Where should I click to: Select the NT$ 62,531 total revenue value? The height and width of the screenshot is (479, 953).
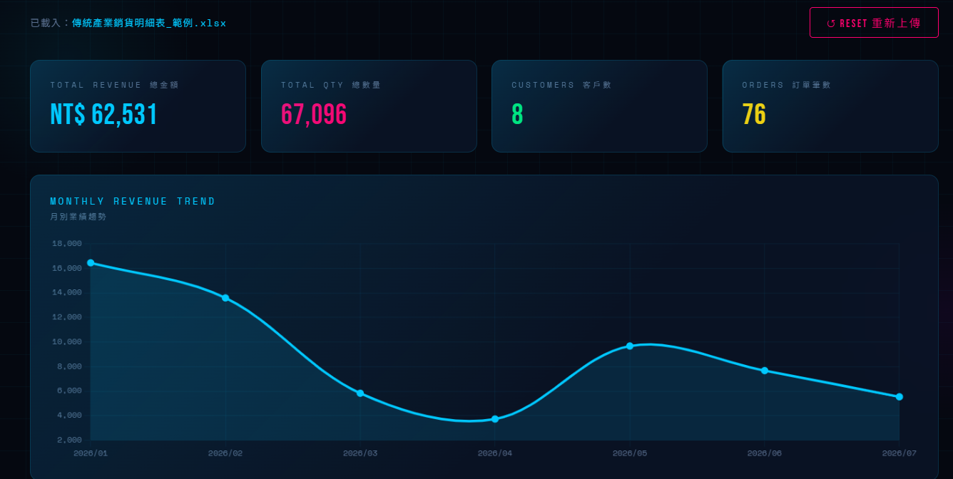pos(103,115)
